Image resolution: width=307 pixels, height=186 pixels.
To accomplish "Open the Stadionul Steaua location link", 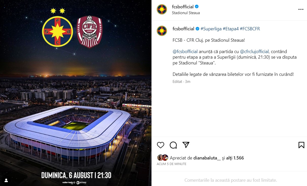I will [186, 13].
